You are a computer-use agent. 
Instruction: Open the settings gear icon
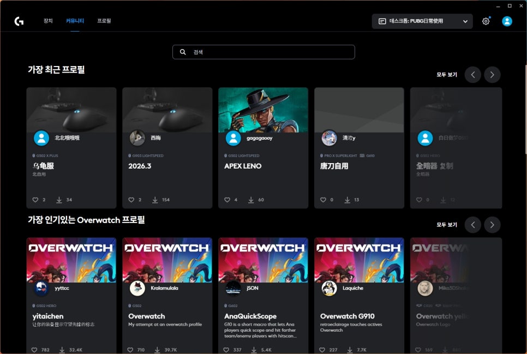(486, 21)
